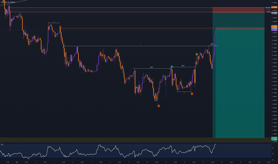278x164 pixels.
Task: Click the USDZAR 1h OANDA symbol title
Action: coord(8,2)
